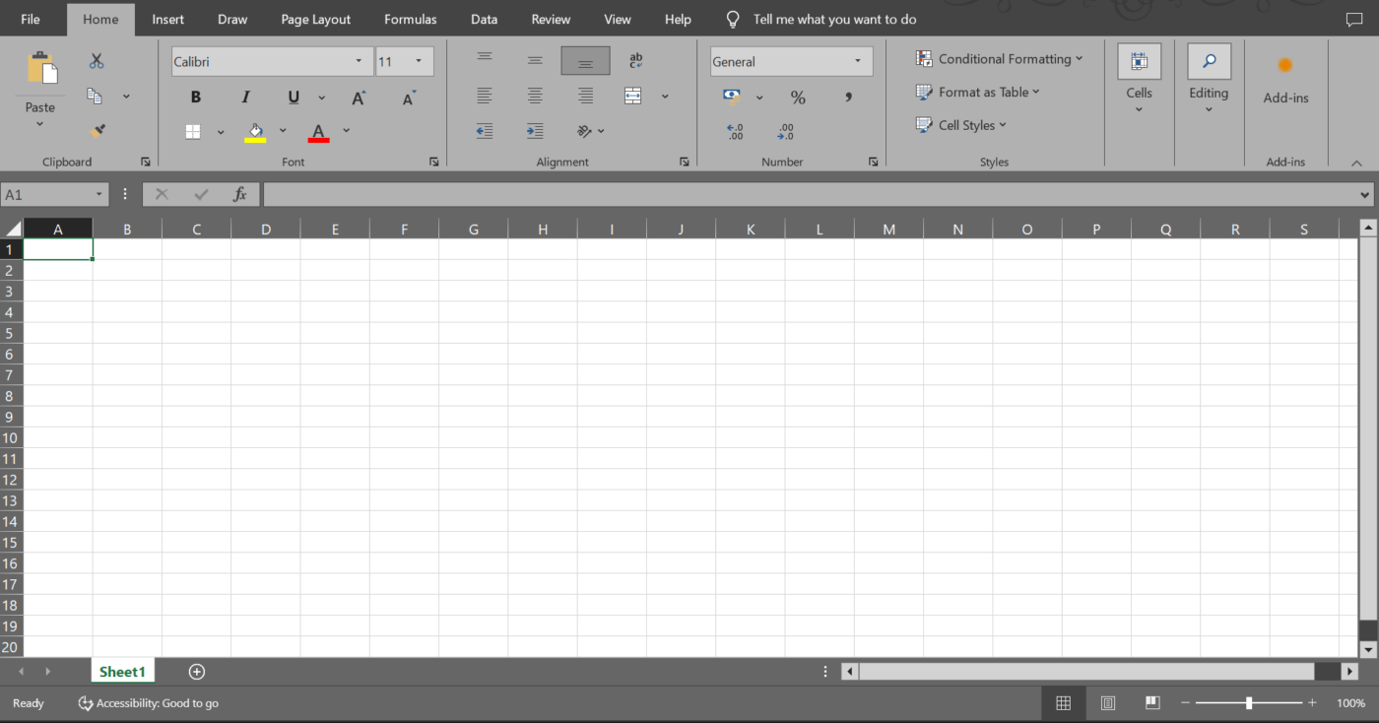Screen dimensions: 1379x723
Task: Confirm the formula bar entry checkmark
Action: point(202,194)
